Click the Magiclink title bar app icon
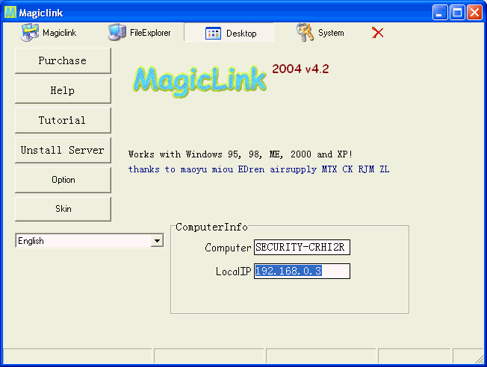The image size is (487, 367). pos(10,12)
